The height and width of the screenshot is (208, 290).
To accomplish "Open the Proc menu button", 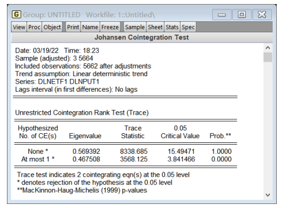I will click(x=34, y=27).
